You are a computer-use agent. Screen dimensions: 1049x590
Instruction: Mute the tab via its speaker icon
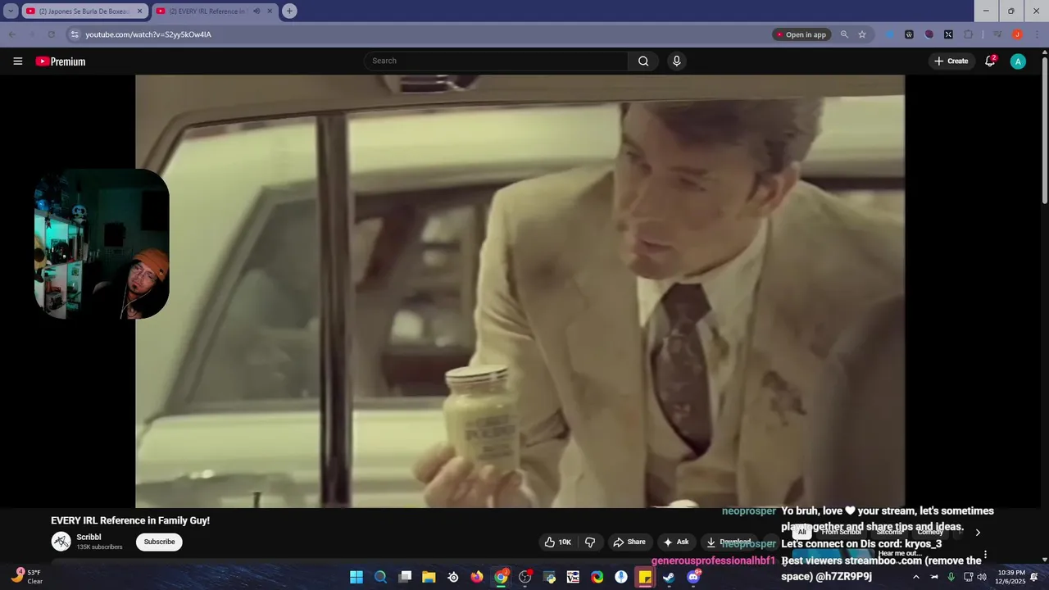coord(257,11)
